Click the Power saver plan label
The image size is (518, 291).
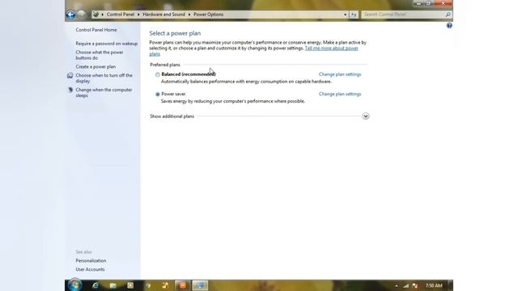pyautogui.click(x=173, y=94)
